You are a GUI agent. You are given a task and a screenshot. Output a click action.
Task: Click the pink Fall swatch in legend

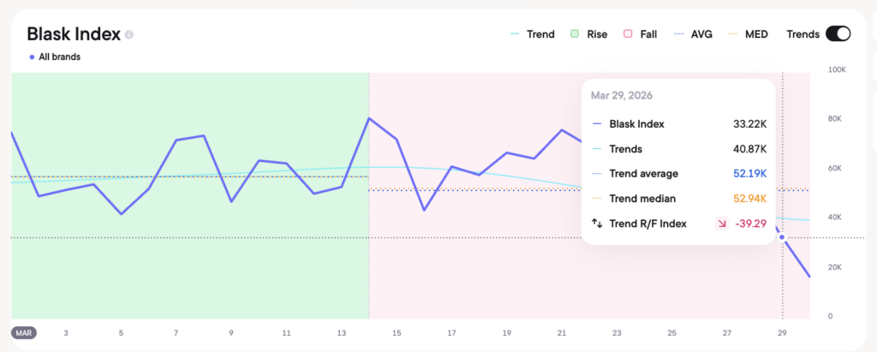click(628, 34)
